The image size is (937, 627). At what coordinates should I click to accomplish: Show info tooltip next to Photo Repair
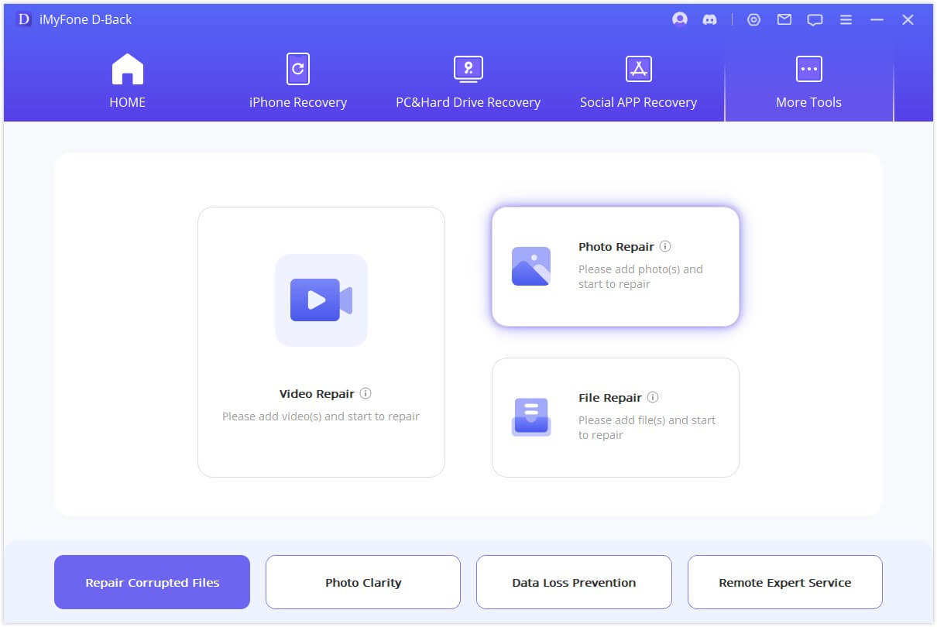pyautogui.click(x=665, y=246)
